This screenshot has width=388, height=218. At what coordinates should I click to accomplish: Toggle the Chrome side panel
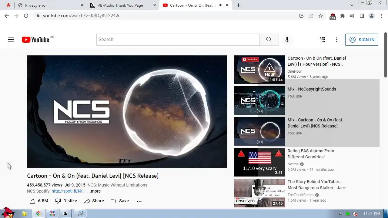(362, 16)
